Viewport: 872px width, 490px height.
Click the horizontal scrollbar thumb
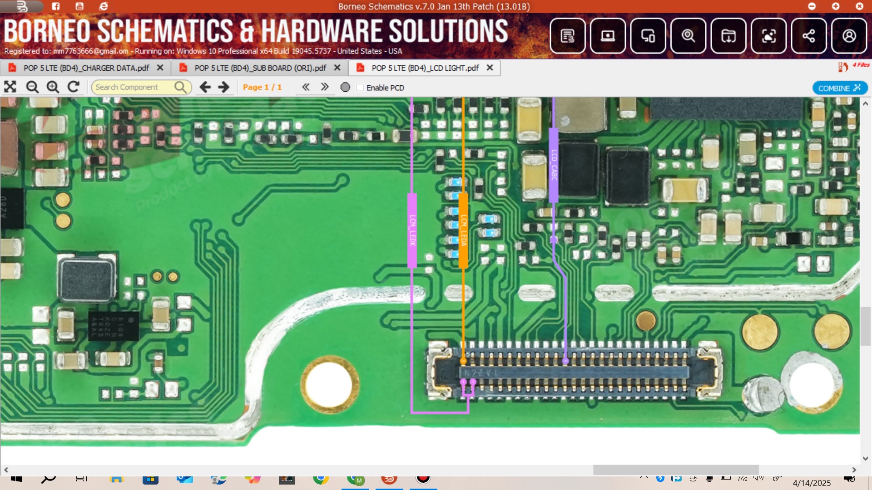pos(676,470)
